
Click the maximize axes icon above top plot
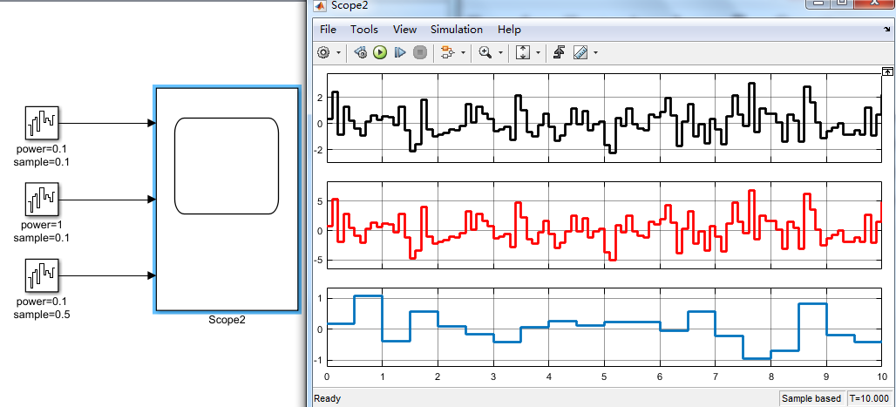click(x=887, y=71)
